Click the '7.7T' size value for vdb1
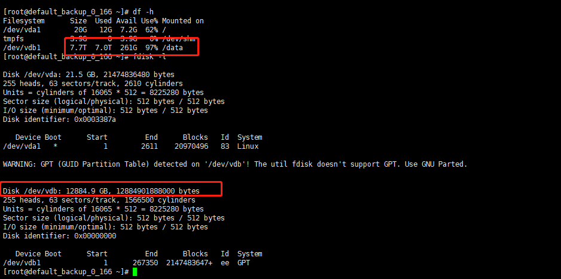The image size is (561, 279). pos(76,48)
